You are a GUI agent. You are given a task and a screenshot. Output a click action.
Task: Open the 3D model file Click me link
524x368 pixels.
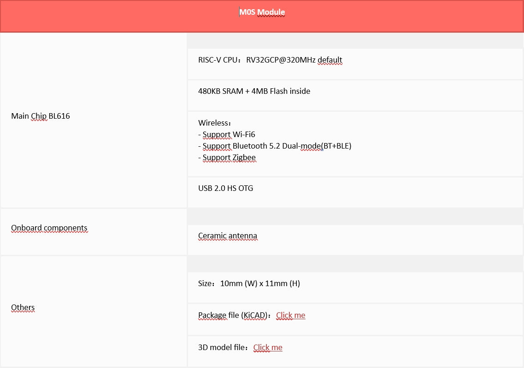[268, 347]
